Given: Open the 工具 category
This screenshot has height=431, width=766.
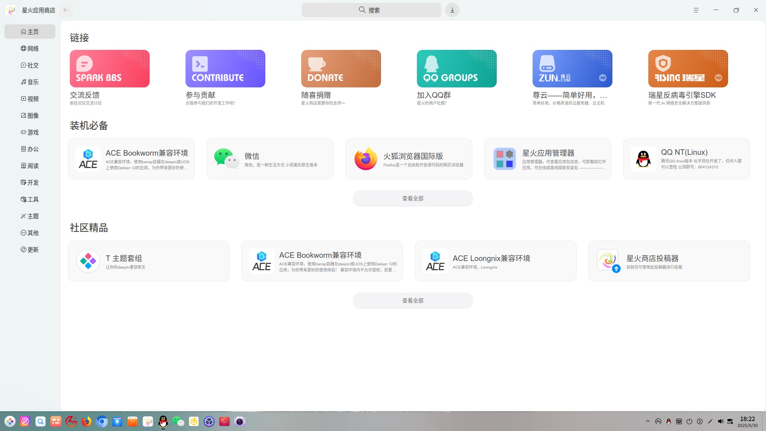Looking at the screenshot, I should pos(30,199).
